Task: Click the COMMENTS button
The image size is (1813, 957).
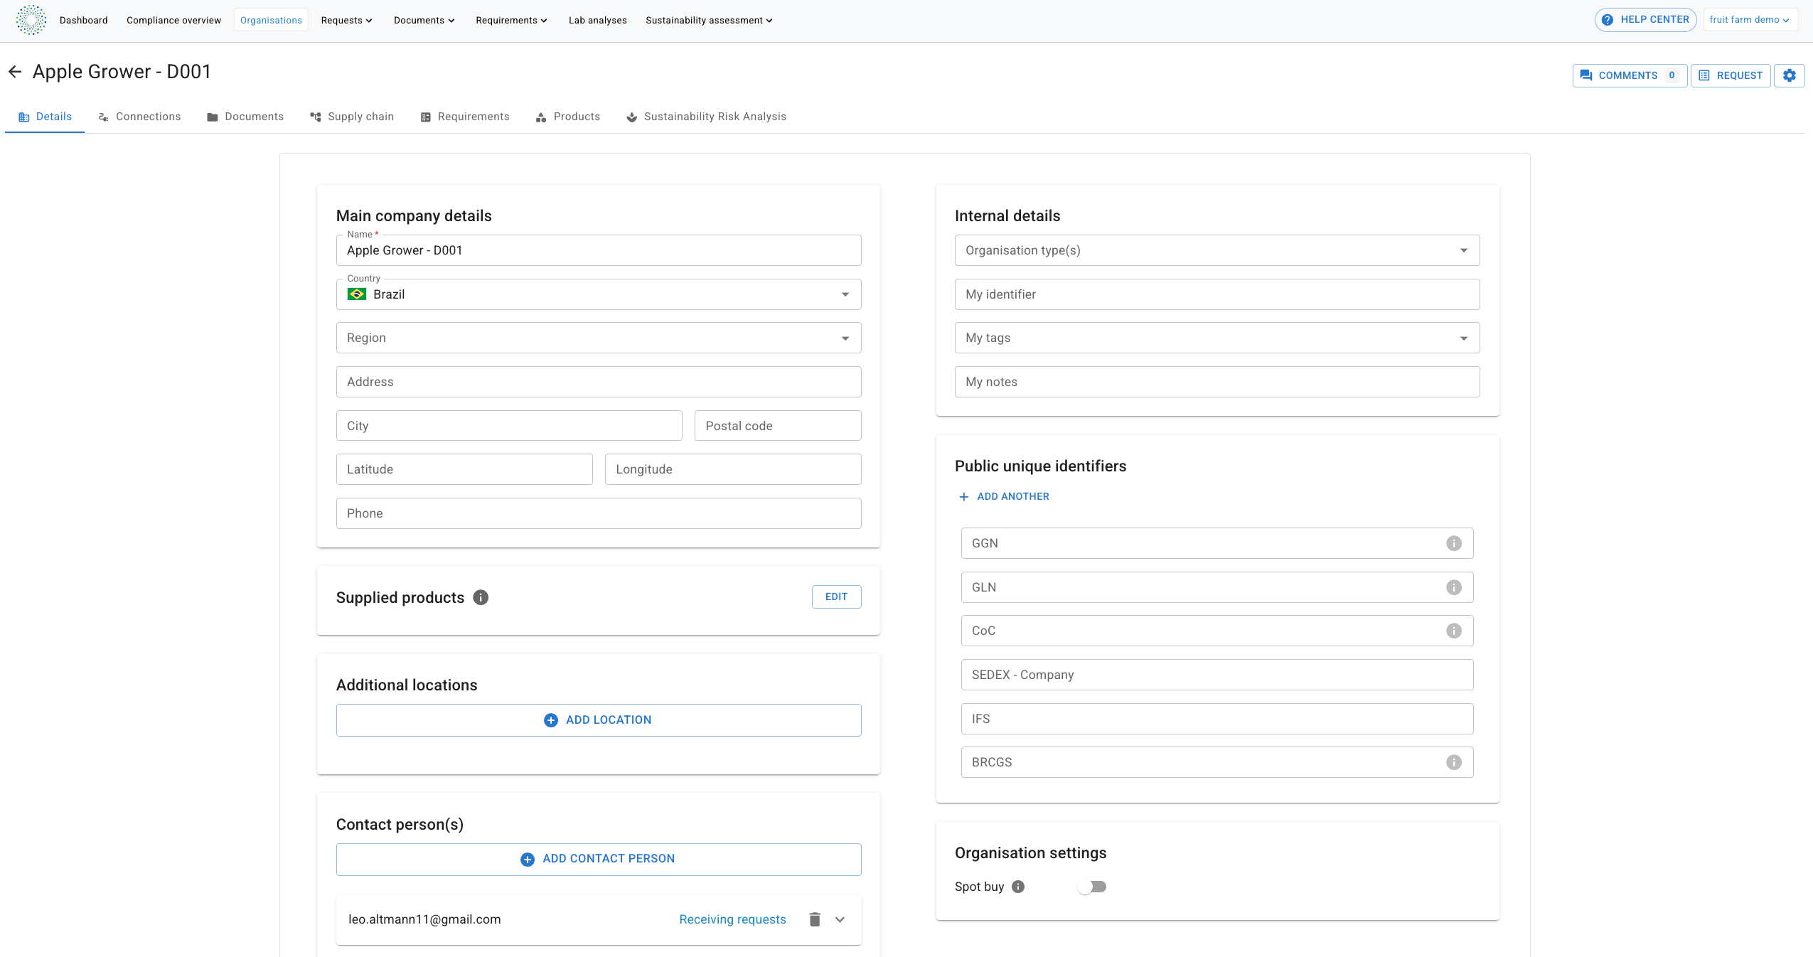Action: coord(1630,75)
